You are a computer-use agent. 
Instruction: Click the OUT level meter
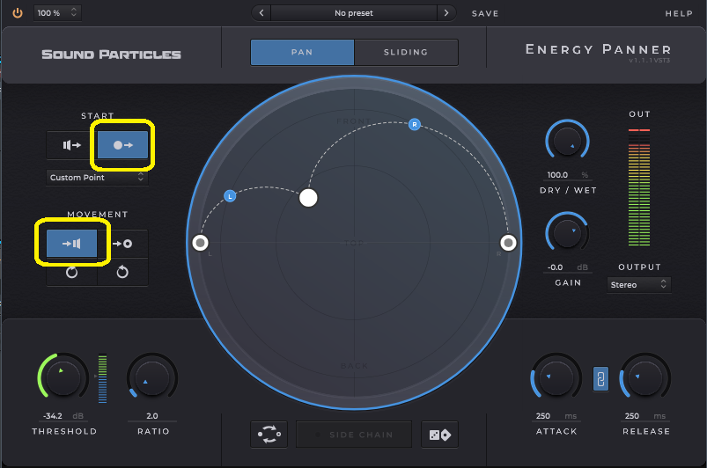pos(639,187)
